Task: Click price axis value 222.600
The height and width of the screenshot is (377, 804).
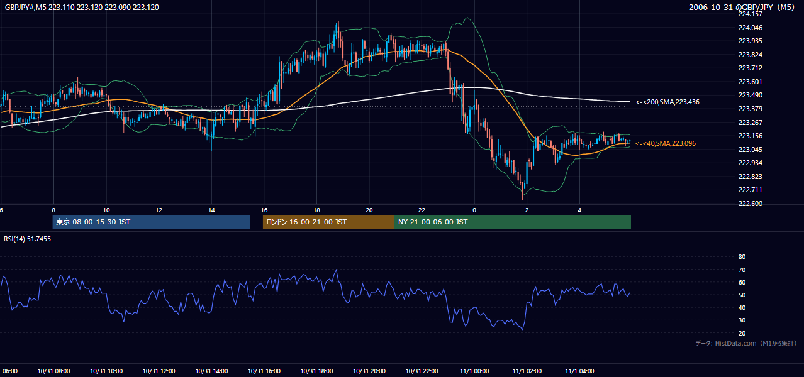Action: click(x=750, y=204)
